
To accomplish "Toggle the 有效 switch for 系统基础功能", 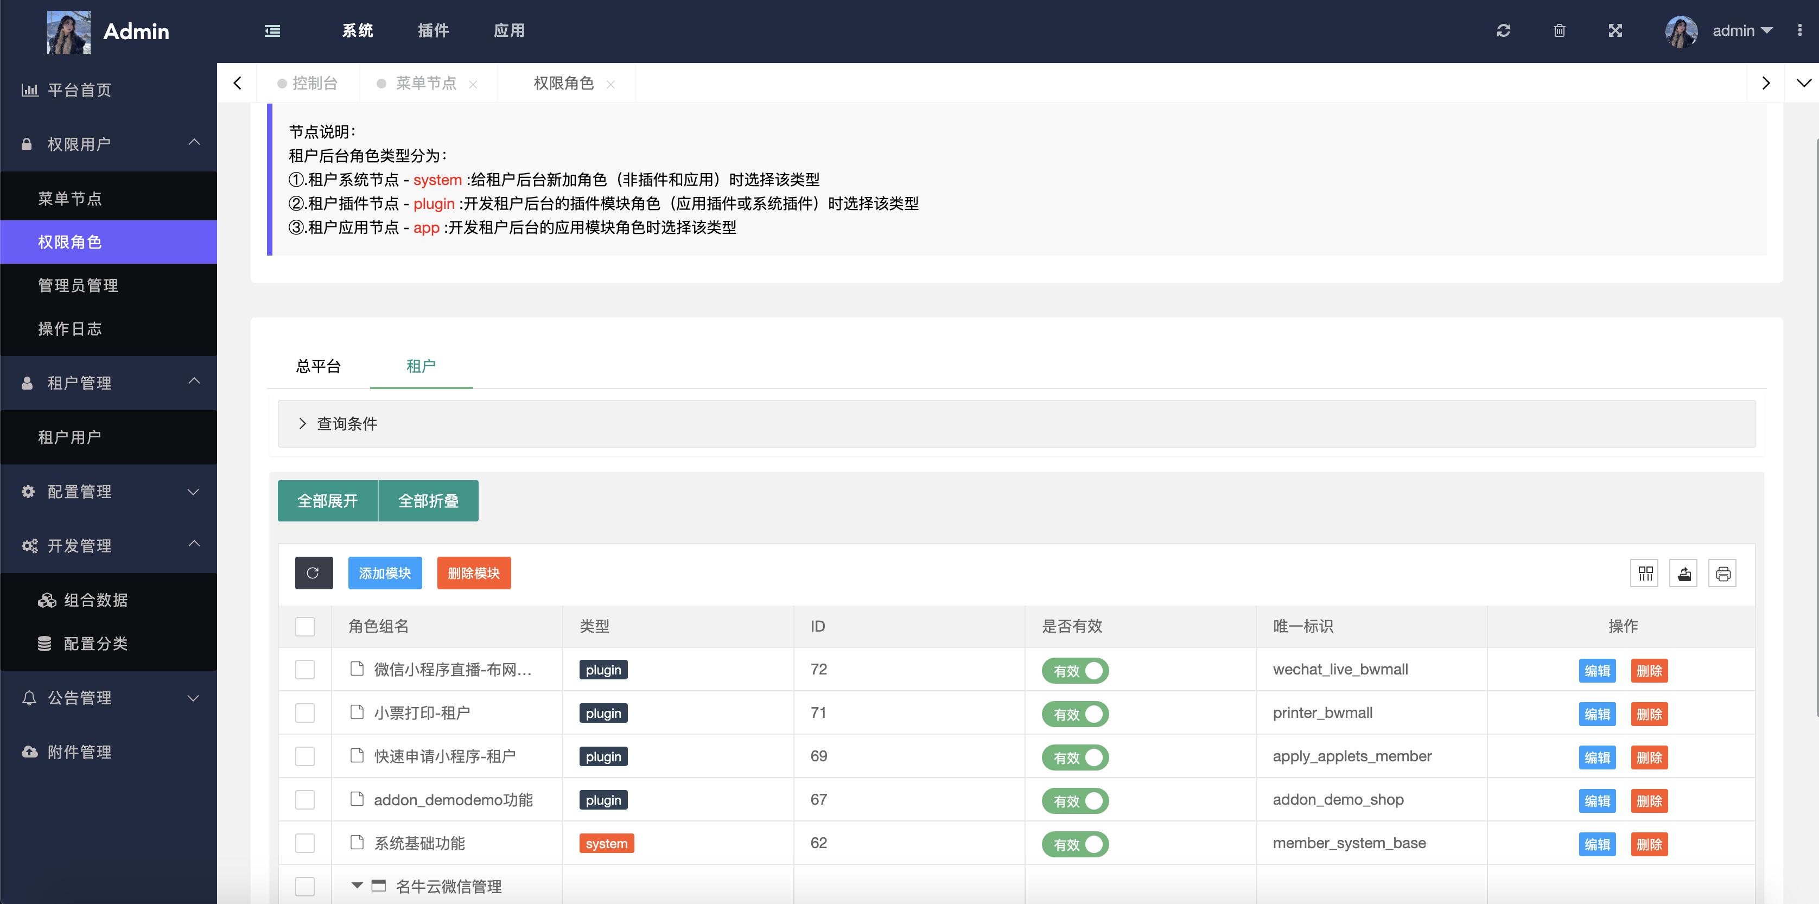I will click(1074, 844).
